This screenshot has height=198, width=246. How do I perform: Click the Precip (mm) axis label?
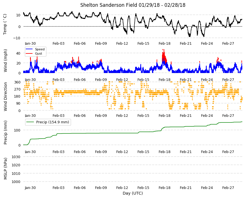5,133
